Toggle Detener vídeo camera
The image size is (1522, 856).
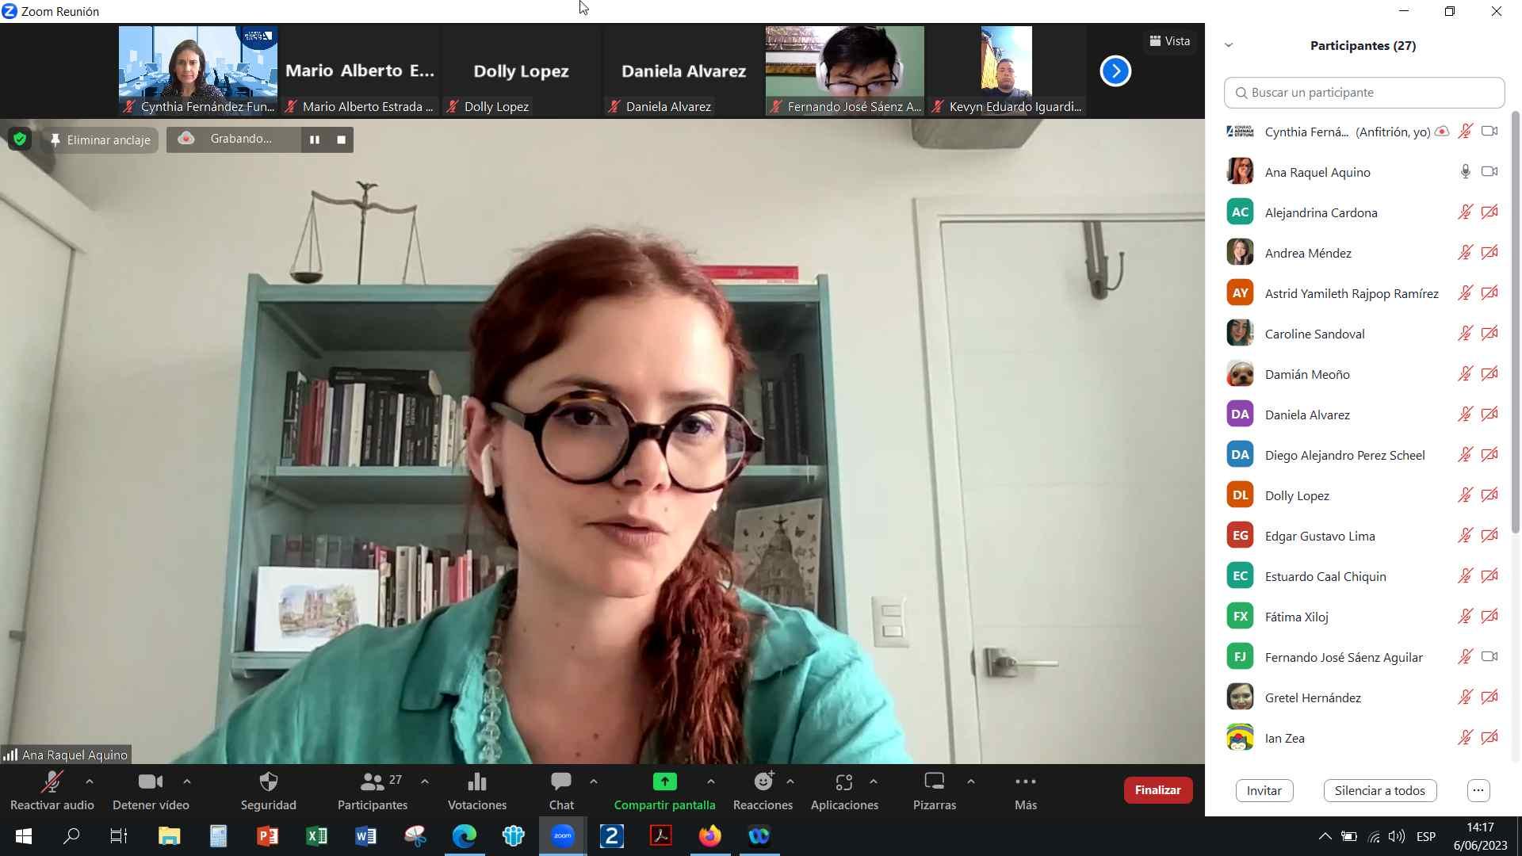(x=150, y=782)
